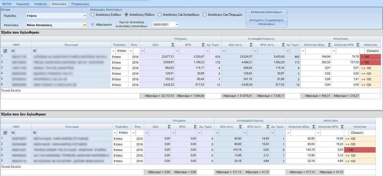Open Περίοδος filter value Ετήσιο in Έξοδα που δηλώθηκαν
This screenshot has width=383, height=176.
coord(121,51)
